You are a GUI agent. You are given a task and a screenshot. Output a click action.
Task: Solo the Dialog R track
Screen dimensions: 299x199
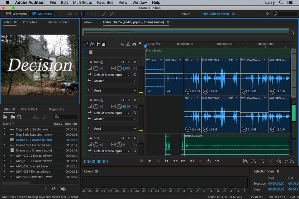pyautogui.click(x=129, y=100)
